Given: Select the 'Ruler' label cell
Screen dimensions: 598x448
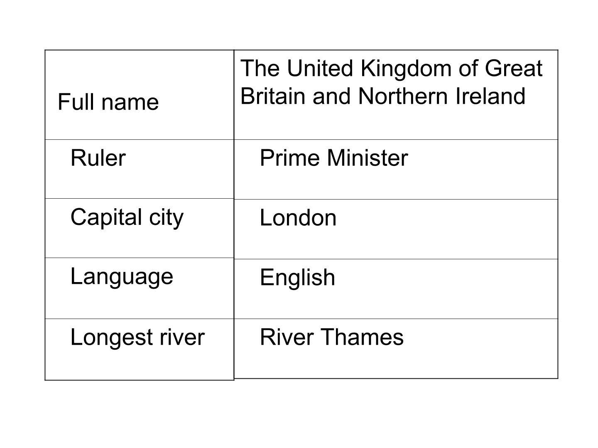Looking at the screenshot, I should (x=139, y=169).
